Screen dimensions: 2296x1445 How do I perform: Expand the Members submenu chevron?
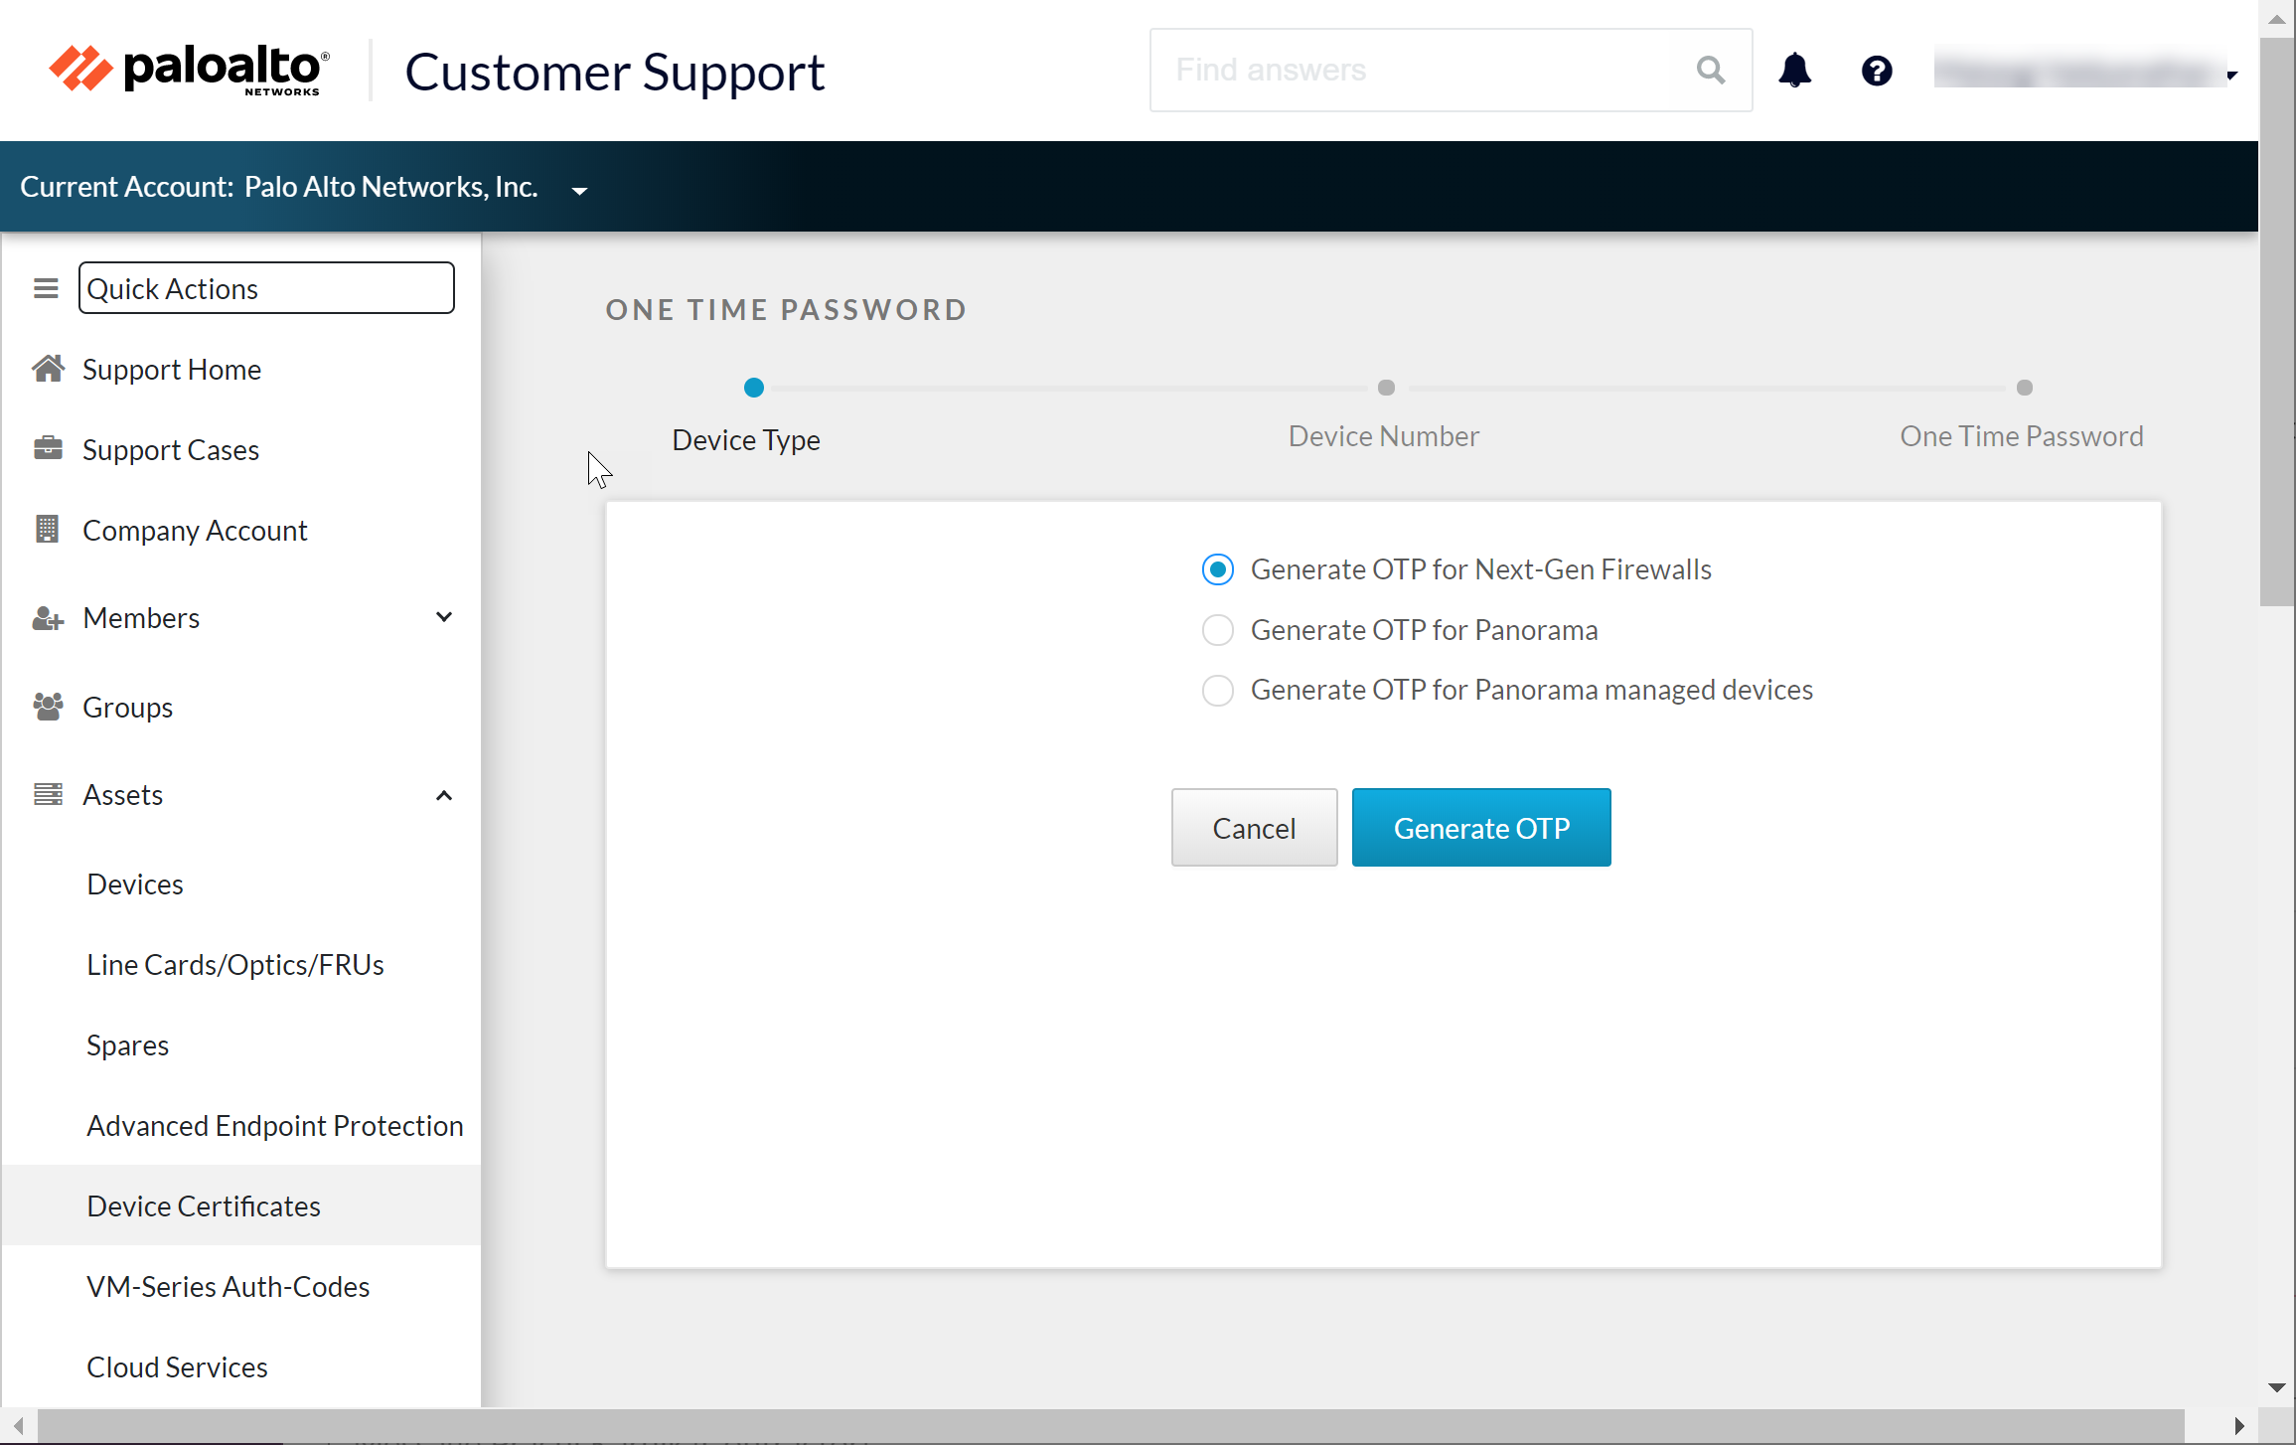tap(444, 617)
